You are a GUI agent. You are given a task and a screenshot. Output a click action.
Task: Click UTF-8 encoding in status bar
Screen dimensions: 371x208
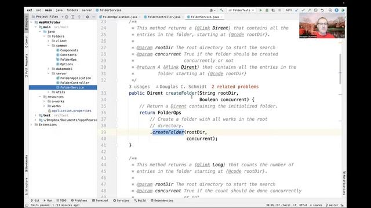(303, 205)
